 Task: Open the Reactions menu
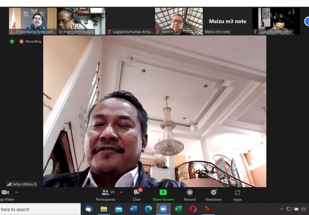click(x=214, y=195)
